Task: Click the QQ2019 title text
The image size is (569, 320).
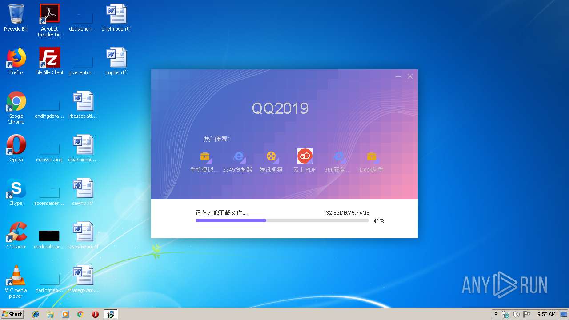Action: [x=280, y=108]
